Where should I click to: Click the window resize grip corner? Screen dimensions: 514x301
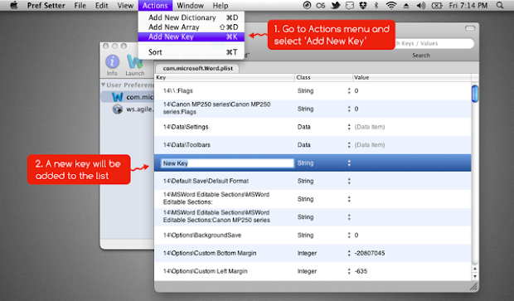(x=473, y=287)
